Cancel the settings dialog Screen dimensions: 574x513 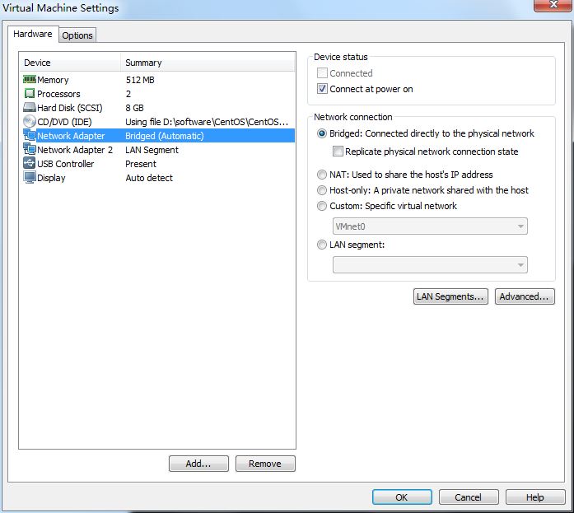point(469,497)
